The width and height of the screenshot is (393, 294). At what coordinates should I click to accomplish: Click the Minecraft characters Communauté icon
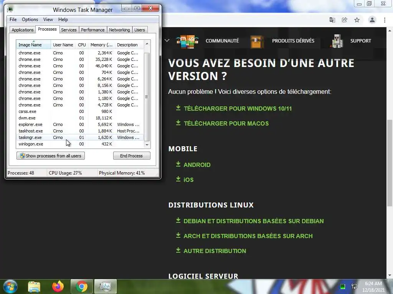187,41
